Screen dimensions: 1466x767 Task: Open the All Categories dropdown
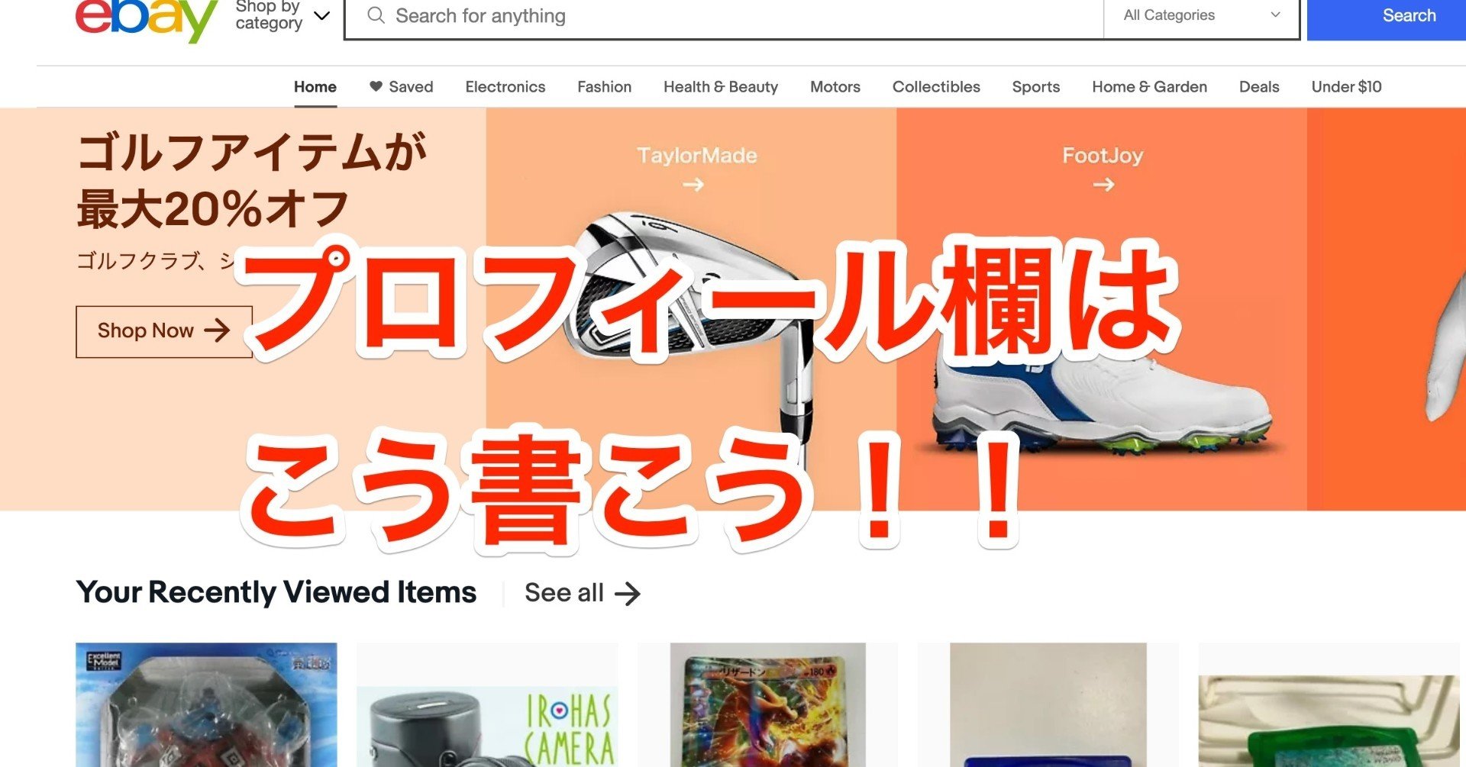(x=1202, y=15)
